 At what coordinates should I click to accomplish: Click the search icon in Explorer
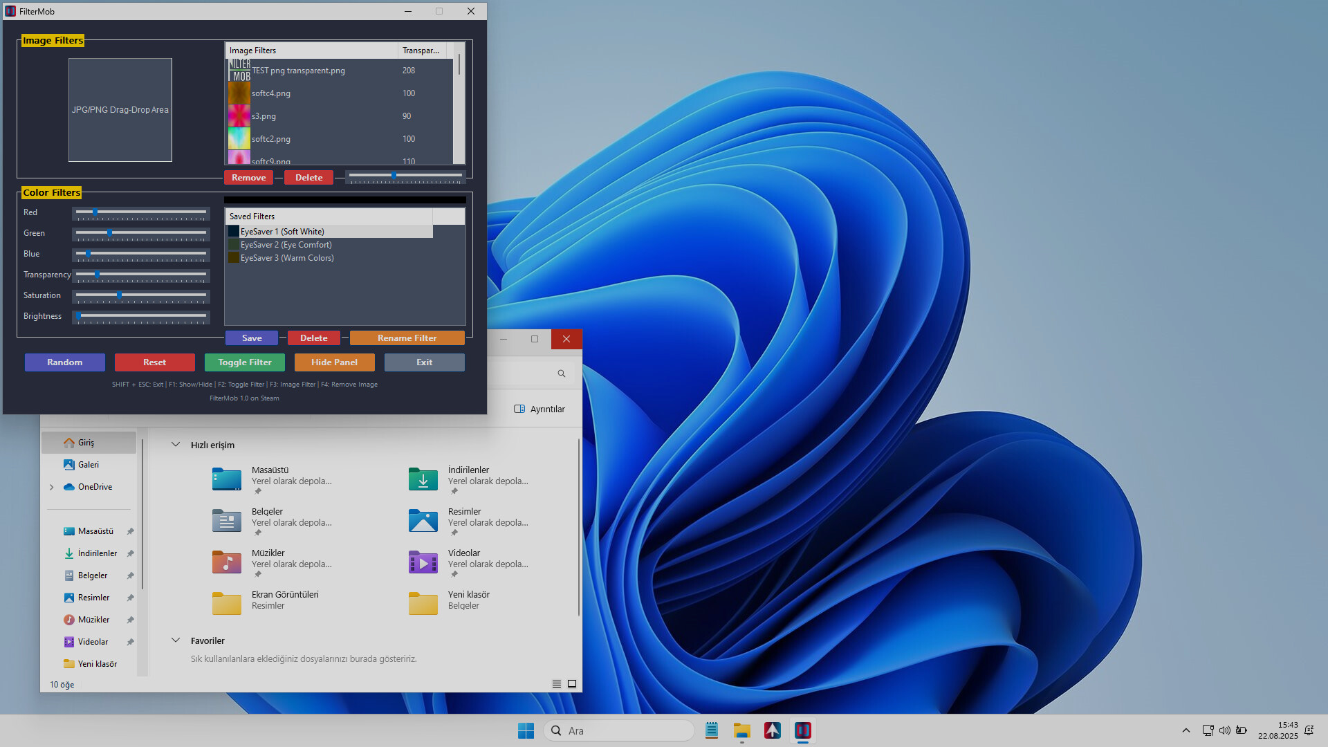(x=561, y=373)
